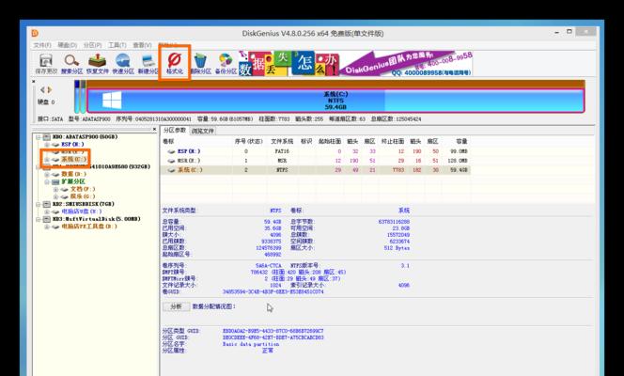Start 快速分区 quick partition from the toolbar
Screen dimensions: 624x376
point(123,64)
